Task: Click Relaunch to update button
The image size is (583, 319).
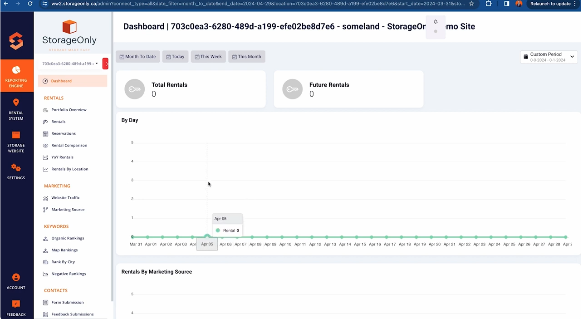Action: 550,4
